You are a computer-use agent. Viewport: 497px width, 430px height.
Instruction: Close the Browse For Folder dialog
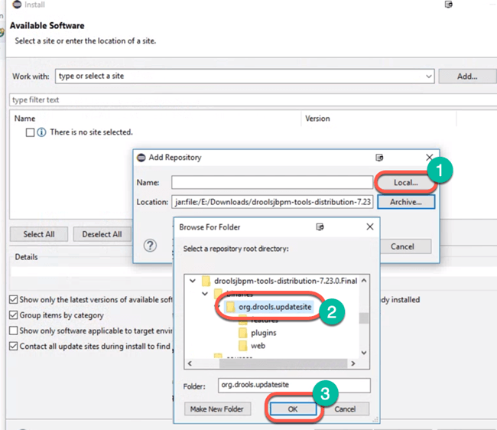370,227
